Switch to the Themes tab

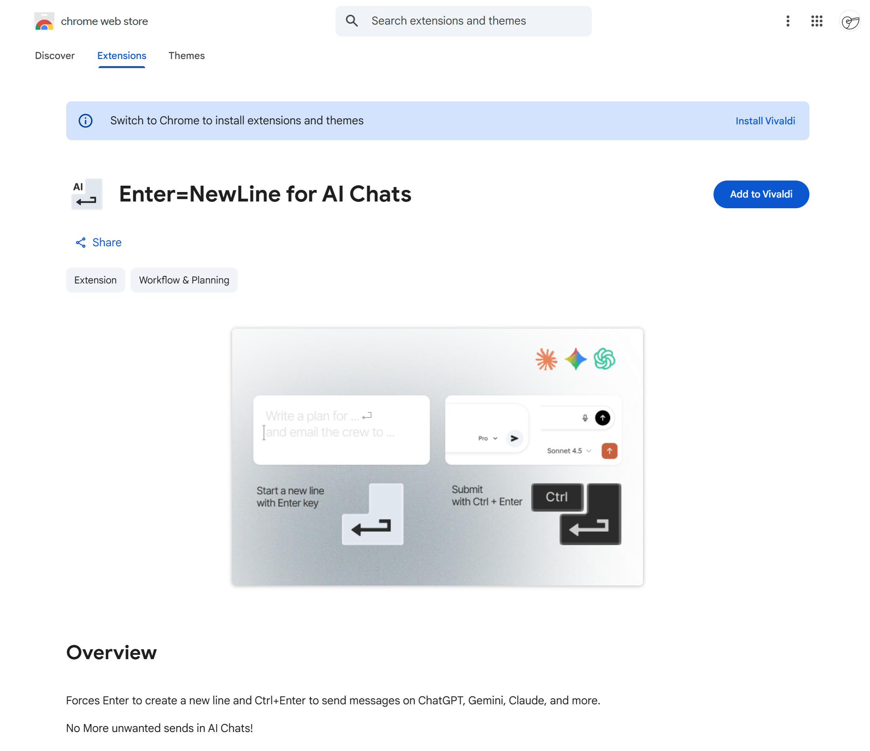[x=187, y=55]
